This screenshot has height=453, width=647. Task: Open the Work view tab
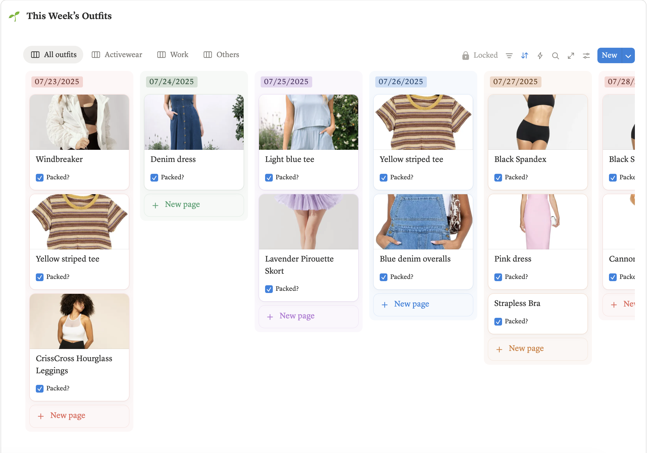(179, 54)
